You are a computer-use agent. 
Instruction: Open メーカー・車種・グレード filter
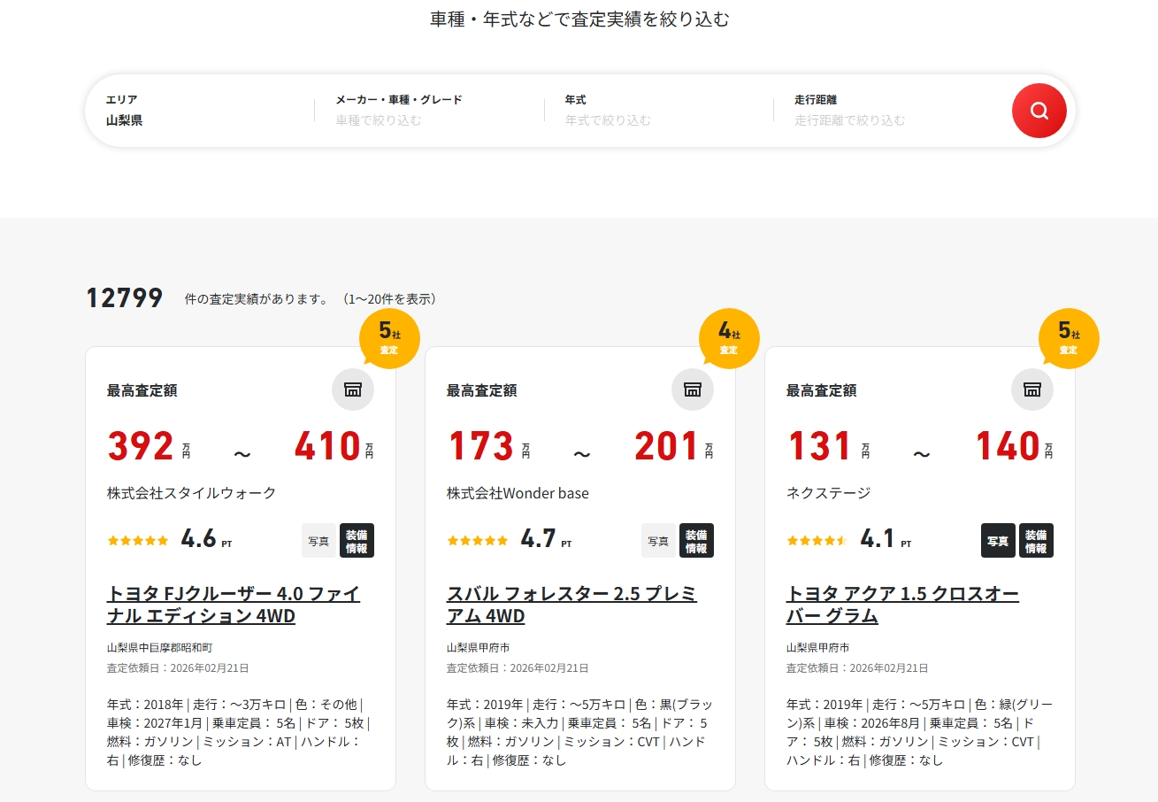429,111
